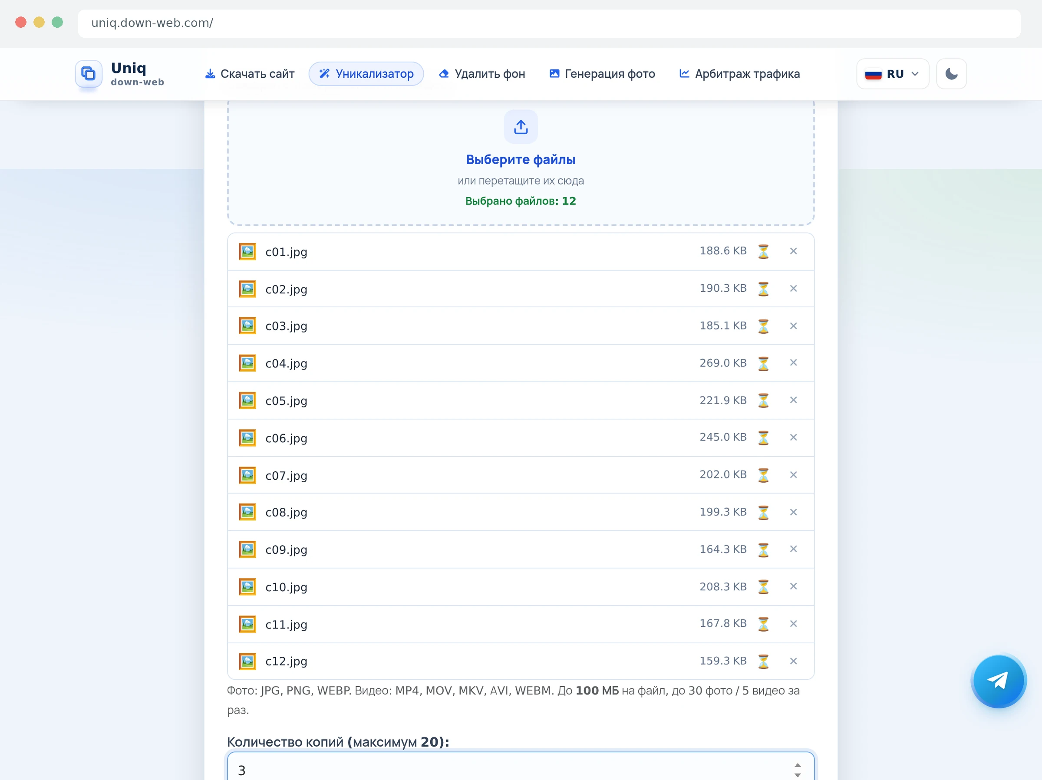
Task: Click the picture icon beside c01.jpg
Action: [x=247, y=251]
